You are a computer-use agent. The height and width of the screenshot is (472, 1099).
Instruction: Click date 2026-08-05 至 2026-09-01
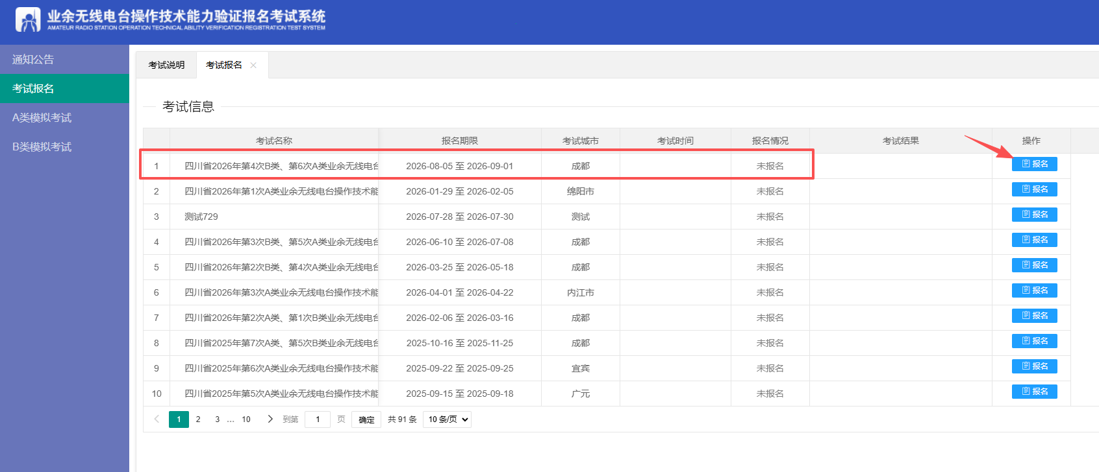click(x=460, y=166)
